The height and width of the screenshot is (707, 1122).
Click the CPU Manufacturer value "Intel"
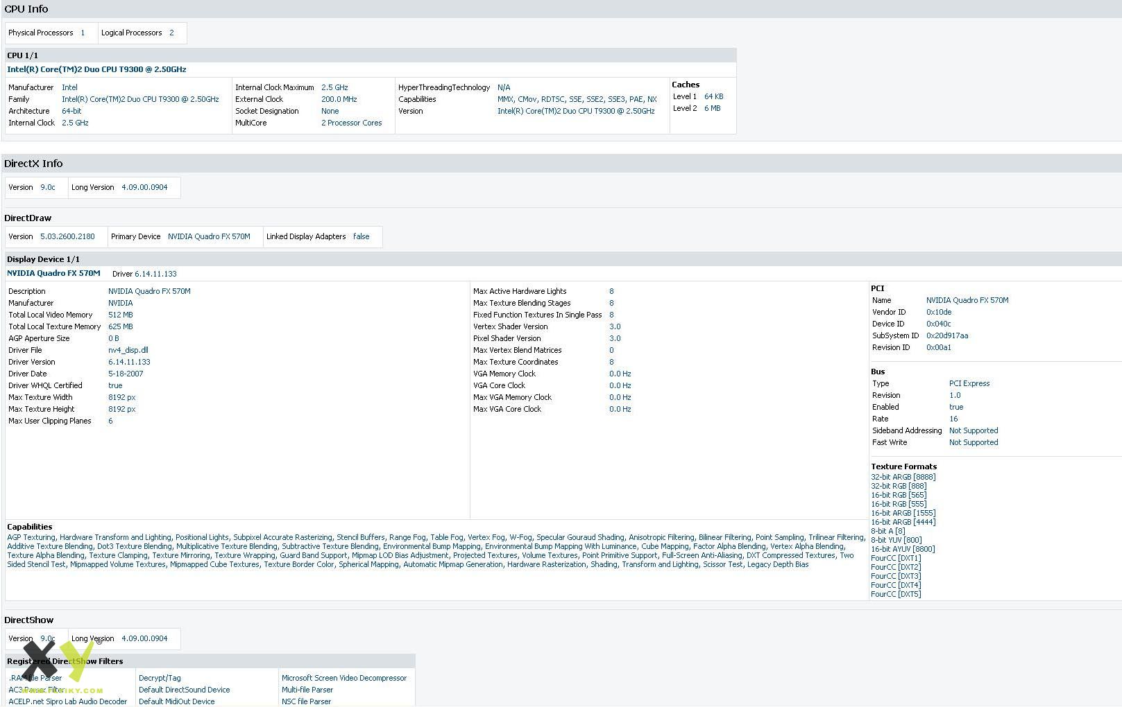click(69, 87)
